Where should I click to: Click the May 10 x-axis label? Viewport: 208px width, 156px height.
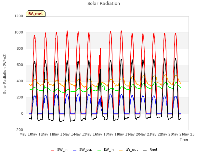[x=25, y=135]
